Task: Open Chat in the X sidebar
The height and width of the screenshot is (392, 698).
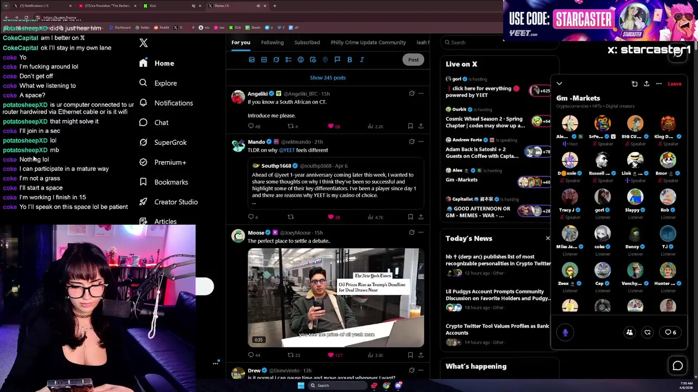Action: click(x=154, y=122)
